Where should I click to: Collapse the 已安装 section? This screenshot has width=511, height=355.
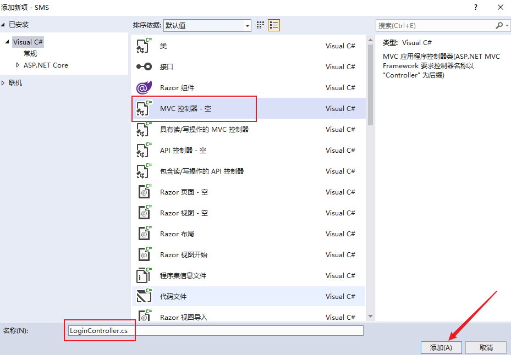3,25
